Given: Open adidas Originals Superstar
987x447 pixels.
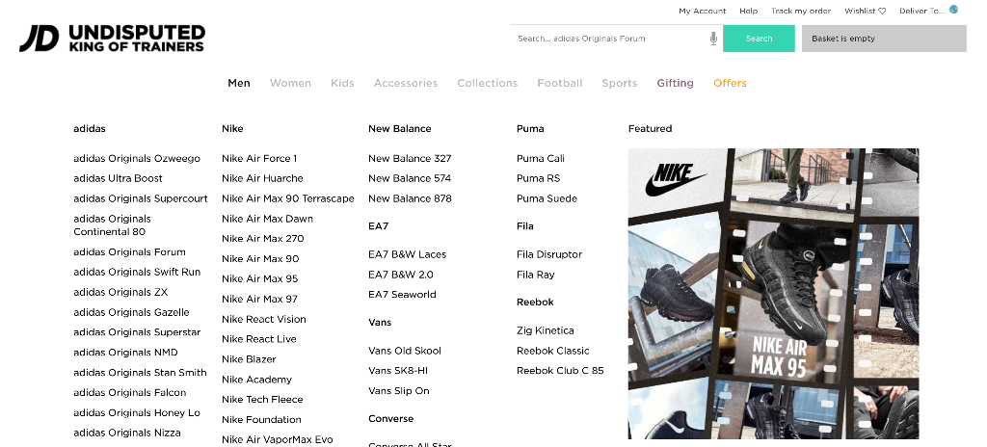Looking at the screenshot, I should point(137,332).
